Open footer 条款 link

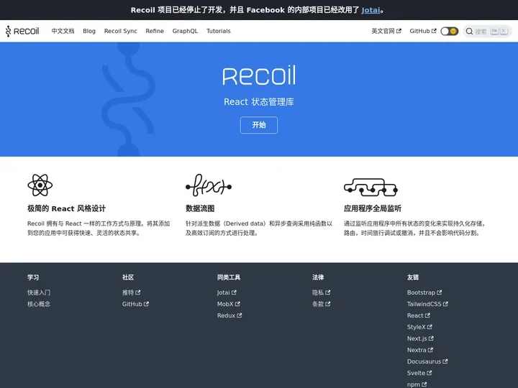[321, 304]
